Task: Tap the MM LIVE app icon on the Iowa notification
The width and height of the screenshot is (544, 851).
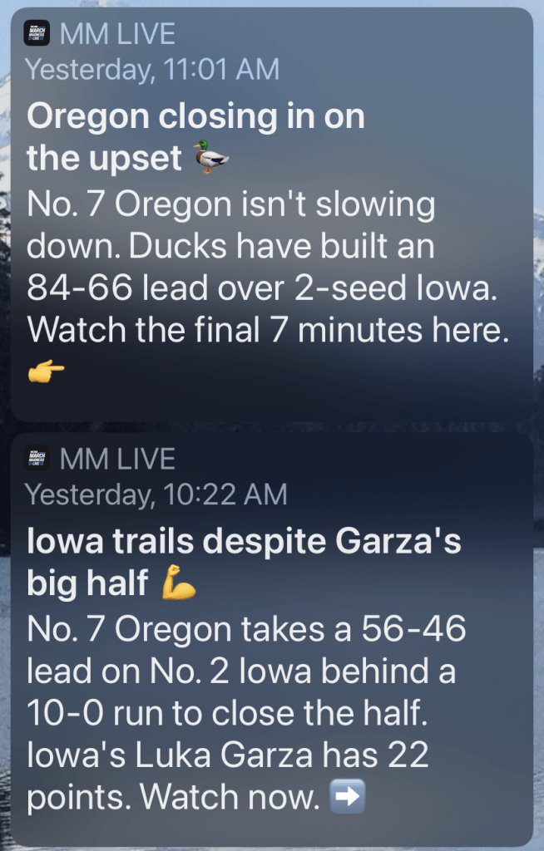Action: 39,459
